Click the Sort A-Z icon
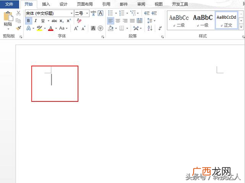Viewport: 245px width, 183px height. coord(150,28)
